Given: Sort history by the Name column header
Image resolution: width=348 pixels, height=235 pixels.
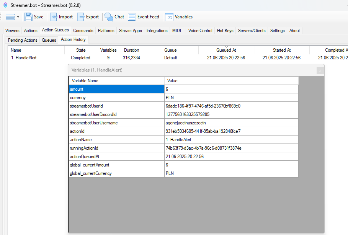Looking at the screenshot, I should click(x=36, y=50).
